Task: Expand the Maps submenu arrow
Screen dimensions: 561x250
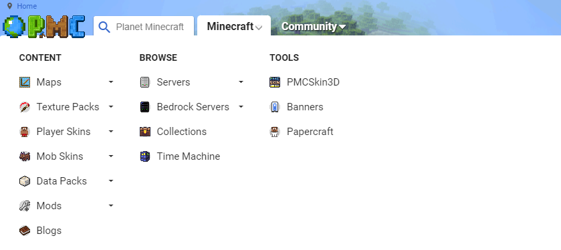Action: 111,82
